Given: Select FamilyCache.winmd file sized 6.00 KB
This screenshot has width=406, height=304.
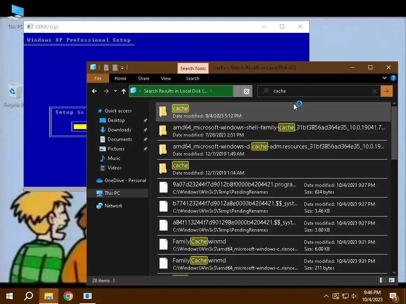Looking at the screenshot, I should (x=272, y=245).
